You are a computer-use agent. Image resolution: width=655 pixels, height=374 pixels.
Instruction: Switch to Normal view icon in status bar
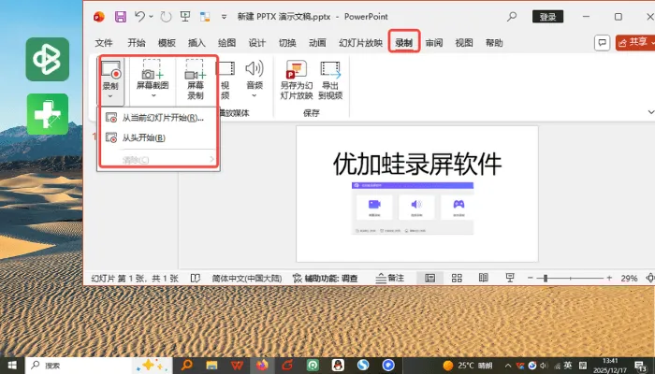click(429, 278)
